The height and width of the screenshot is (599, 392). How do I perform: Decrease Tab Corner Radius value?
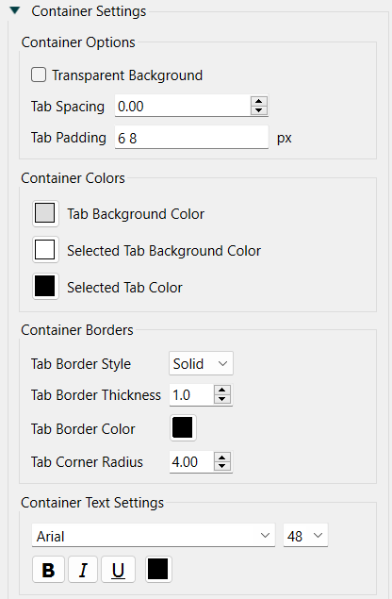coord(222,466)
